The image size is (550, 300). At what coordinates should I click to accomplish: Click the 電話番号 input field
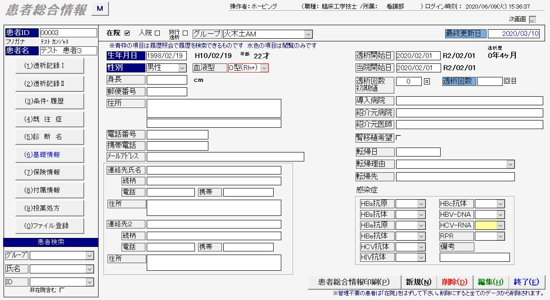[x=177, y=134]
